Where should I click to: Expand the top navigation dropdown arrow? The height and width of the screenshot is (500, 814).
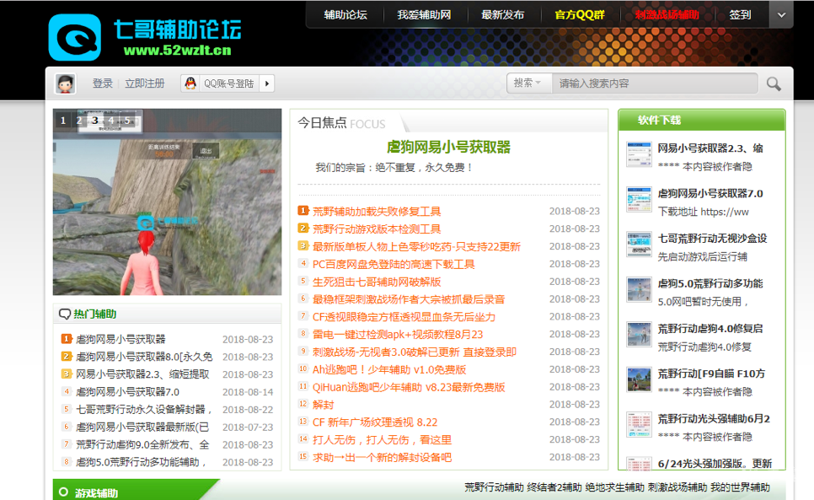[781, 15]
